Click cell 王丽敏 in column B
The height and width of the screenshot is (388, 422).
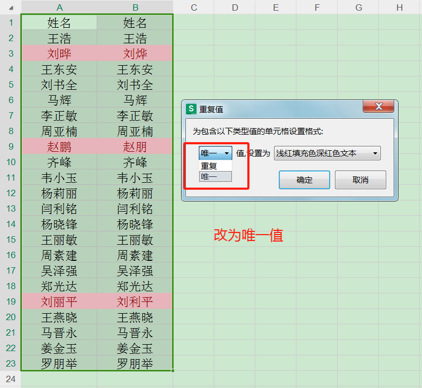coord(135,239)
